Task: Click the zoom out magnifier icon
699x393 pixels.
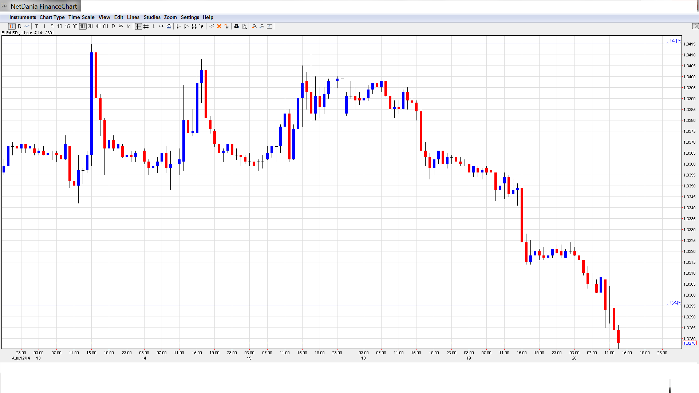Action: pyautogui.click(x=262, y=26)
